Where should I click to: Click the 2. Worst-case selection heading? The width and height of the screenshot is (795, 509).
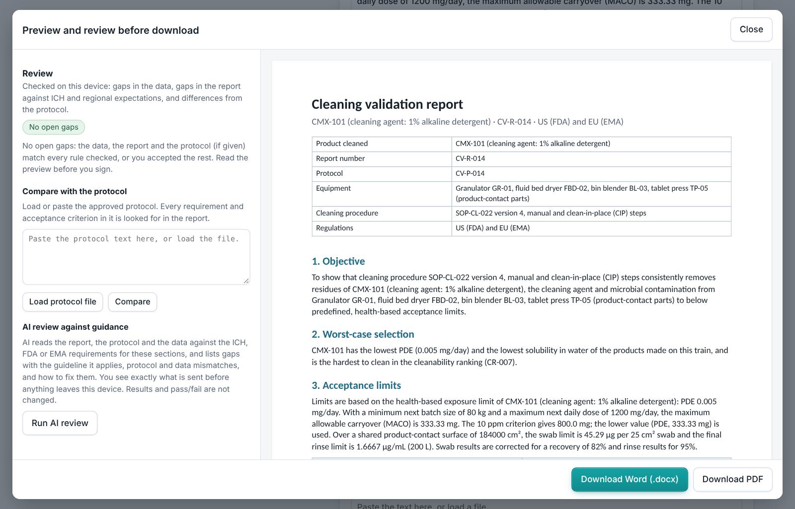(363, 334)
